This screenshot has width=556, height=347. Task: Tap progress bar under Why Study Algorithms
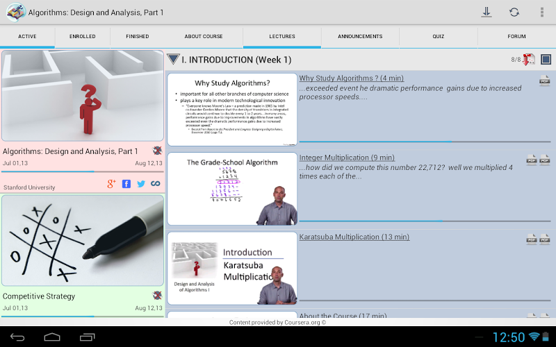pyautogui.click(x=425, y=142)
